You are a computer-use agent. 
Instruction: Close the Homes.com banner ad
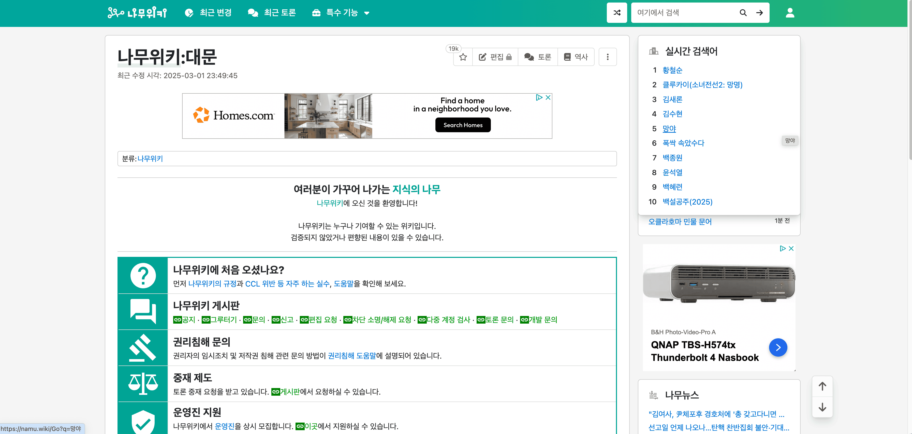[x=548, y=97]
